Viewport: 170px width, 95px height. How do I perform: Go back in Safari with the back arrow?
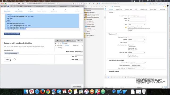[8, 4]
